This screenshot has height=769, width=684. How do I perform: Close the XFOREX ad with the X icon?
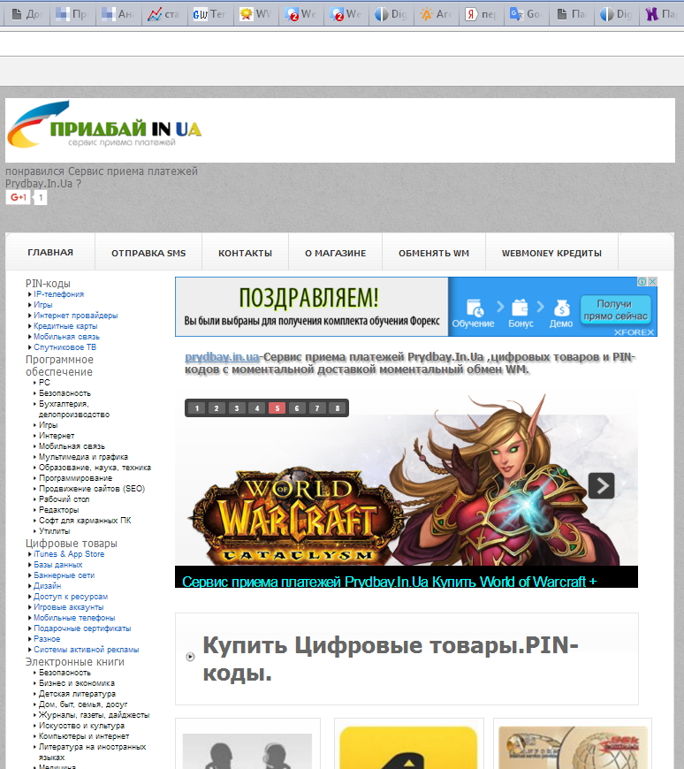click(x=652, y=281)
